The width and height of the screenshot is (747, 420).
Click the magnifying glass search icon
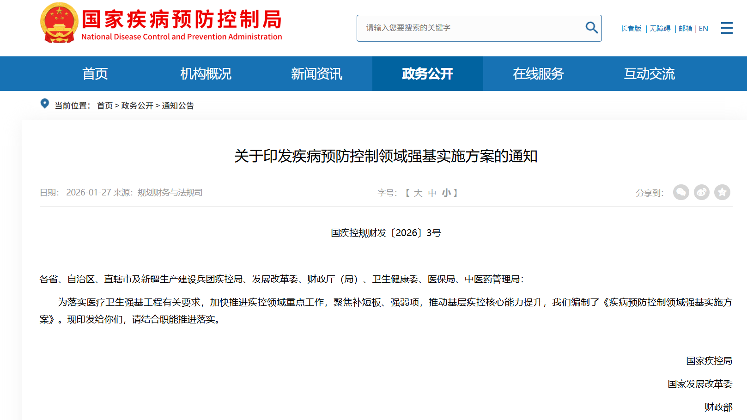pos(591,28)
